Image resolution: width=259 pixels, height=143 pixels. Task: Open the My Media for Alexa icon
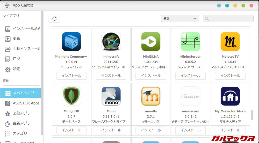click(x=230, y=96)
